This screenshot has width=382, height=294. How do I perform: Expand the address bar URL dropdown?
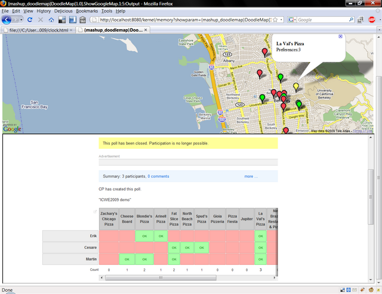281,20
